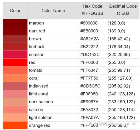Click decimal value (255,127,80)
140x130 pixels.
tap(120, 78)
